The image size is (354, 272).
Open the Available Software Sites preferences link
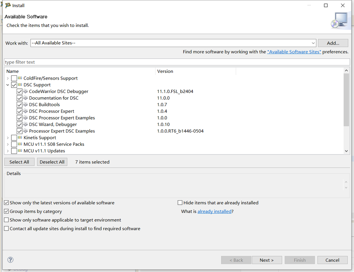coord(294,52)
